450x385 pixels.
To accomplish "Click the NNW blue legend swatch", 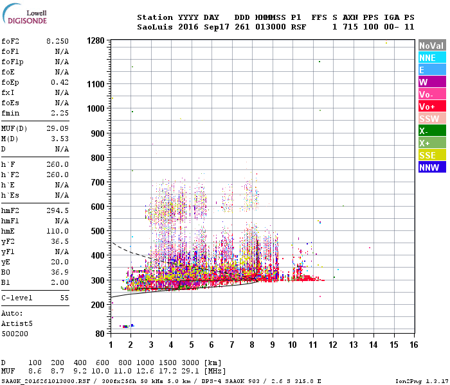I will coord(432,167).
